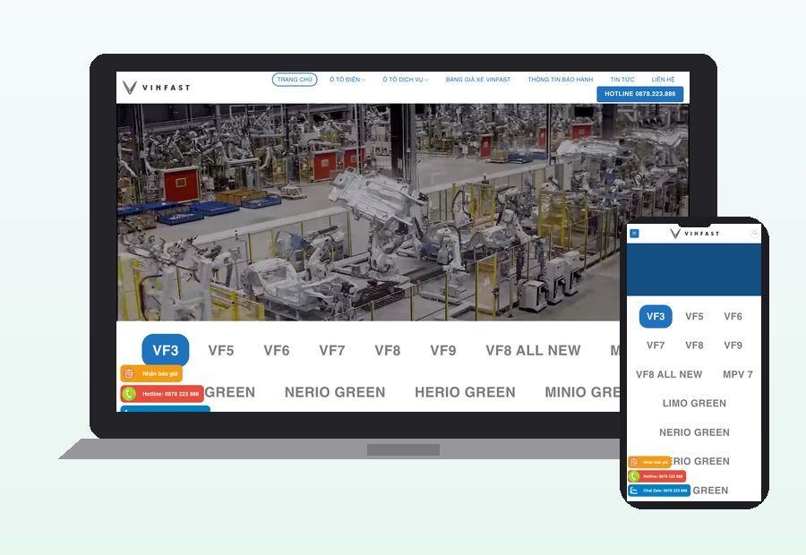Tap the VF6 tab on the phone
Image resolution: width=806 pixels, height=555 pixels.
click(733, 317)
